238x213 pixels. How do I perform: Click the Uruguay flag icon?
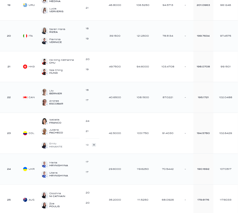(25, 5)
